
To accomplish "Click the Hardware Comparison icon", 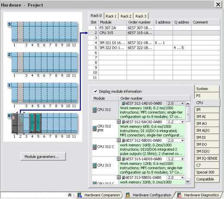I will point(80,195).
